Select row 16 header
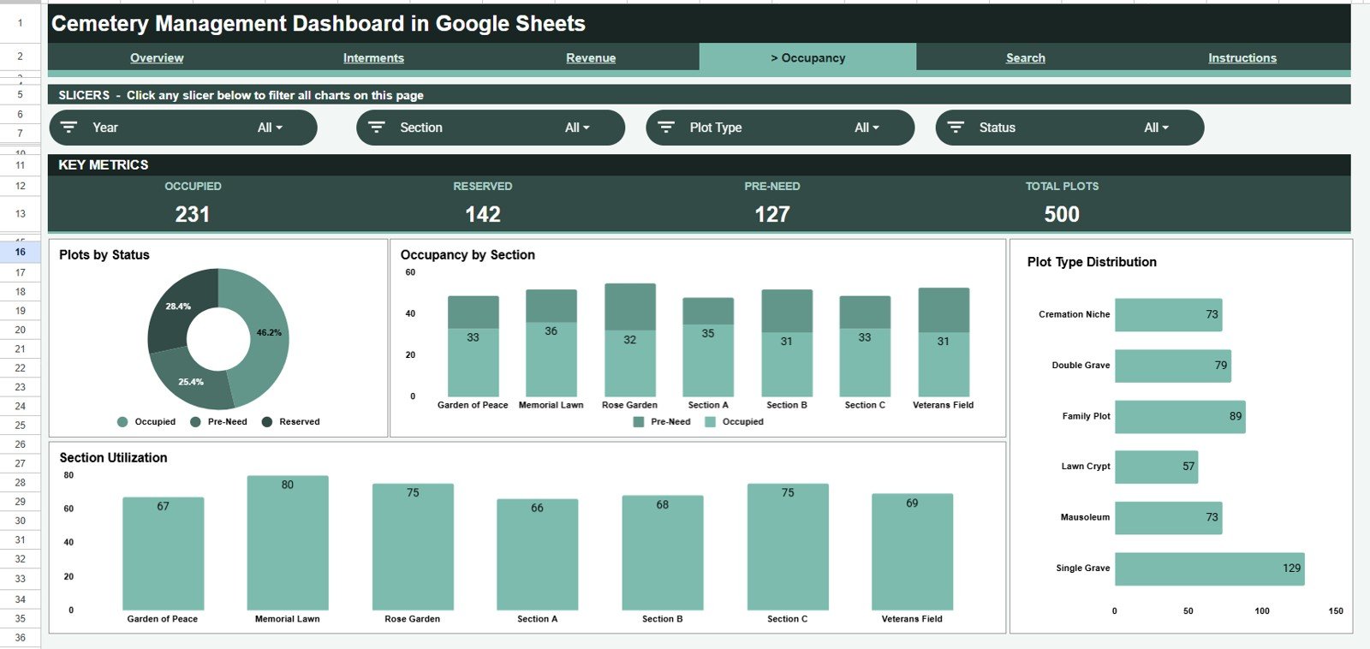Viewport: 1370px width, 649px height. click(x=20, y=253)
